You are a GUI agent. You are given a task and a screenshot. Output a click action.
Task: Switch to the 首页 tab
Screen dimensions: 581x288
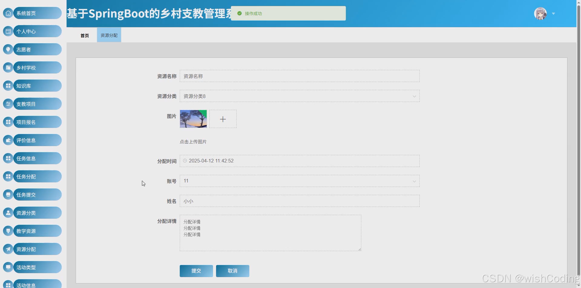(x=85, y=35)
